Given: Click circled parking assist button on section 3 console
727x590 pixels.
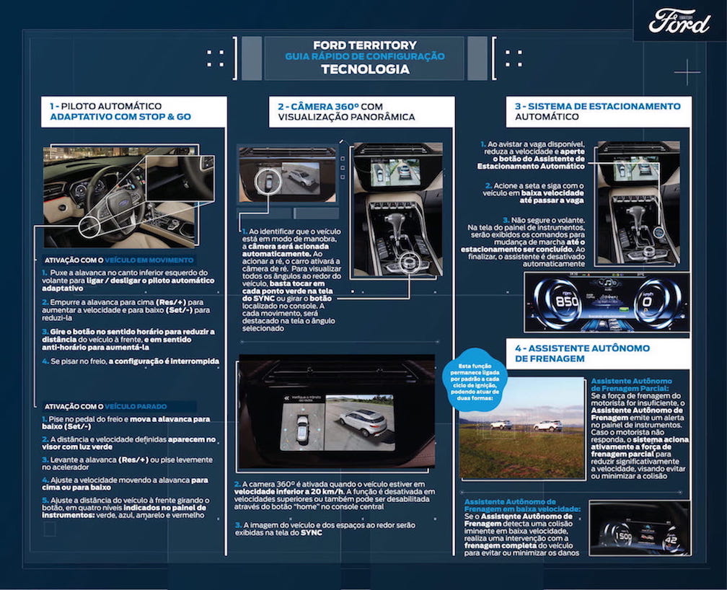Looking at the screenshot, I should click(658, 232).
